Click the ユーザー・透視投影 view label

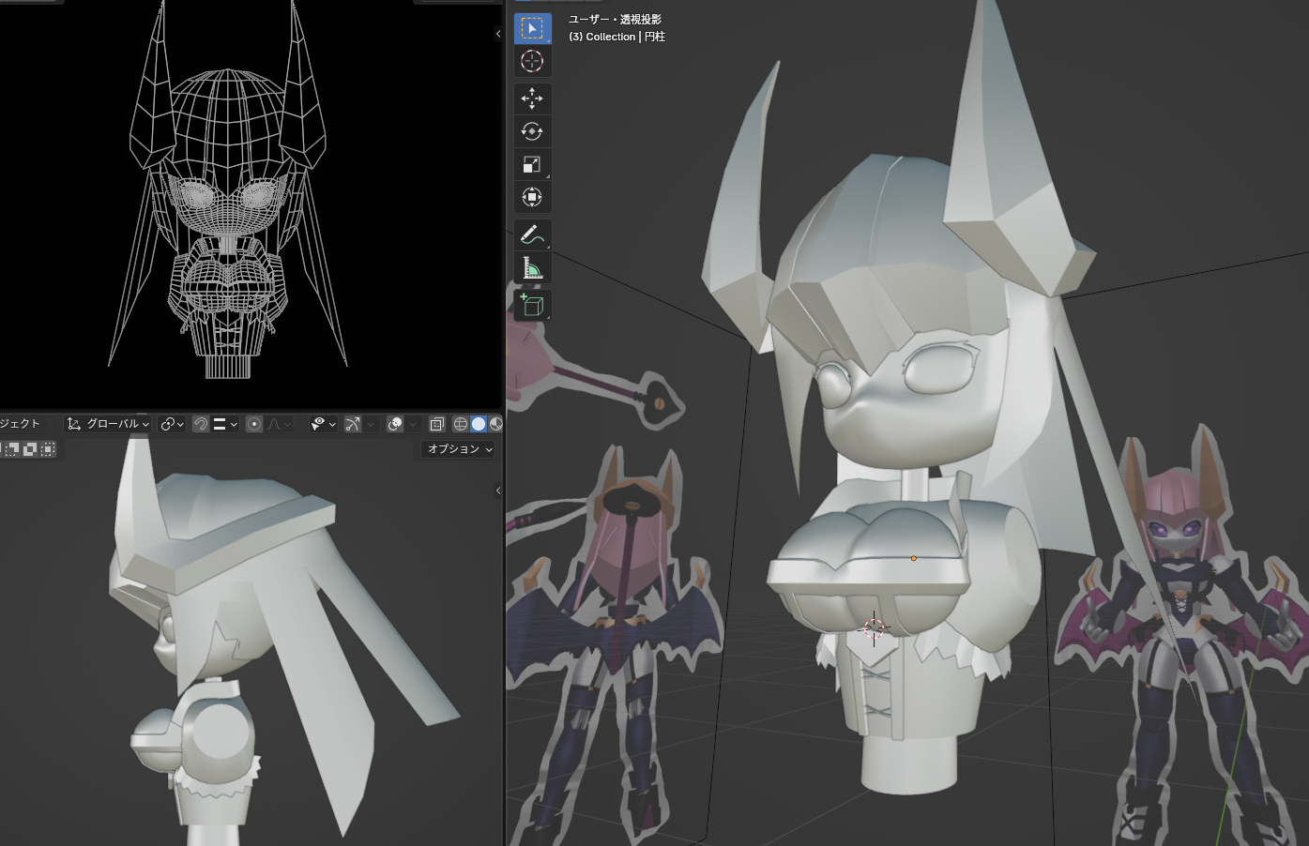[615, 20]
